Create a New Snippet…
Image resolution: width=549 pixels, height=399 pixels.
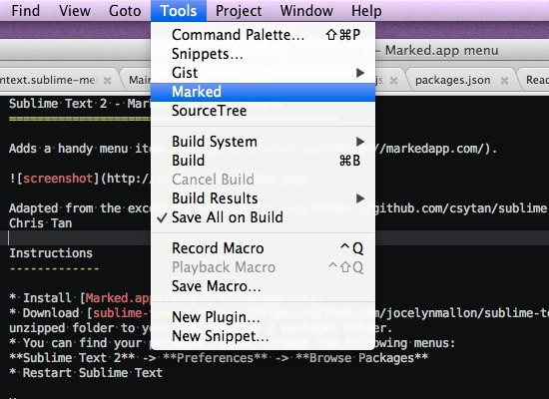[x=263, y=336]
